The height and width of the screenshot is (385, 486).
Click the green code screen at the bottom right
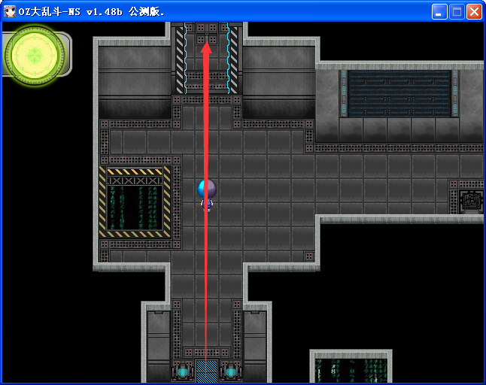click(351, 370)
